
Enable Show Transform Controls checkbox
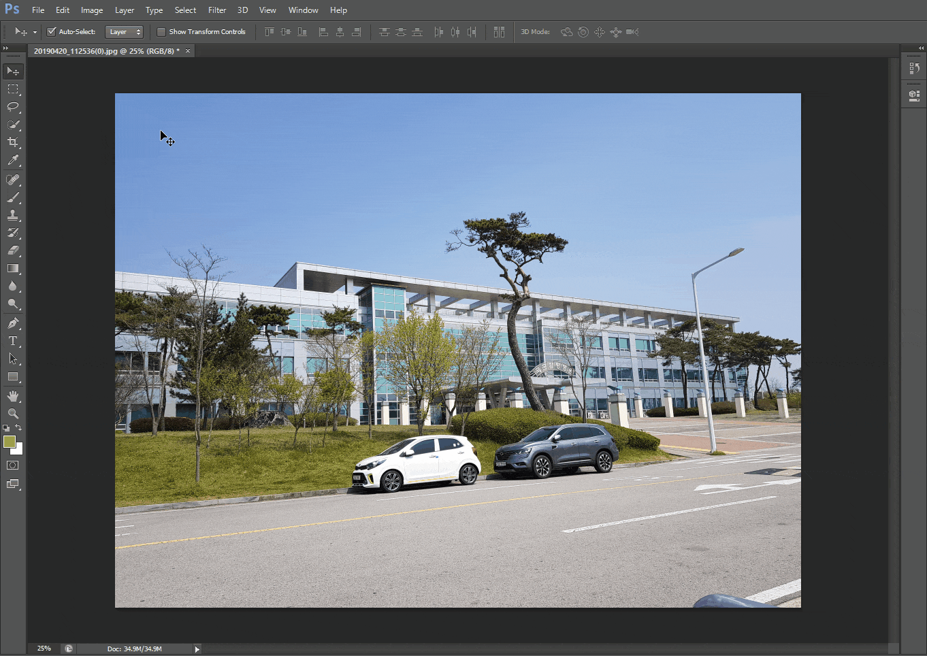[161, 32]
